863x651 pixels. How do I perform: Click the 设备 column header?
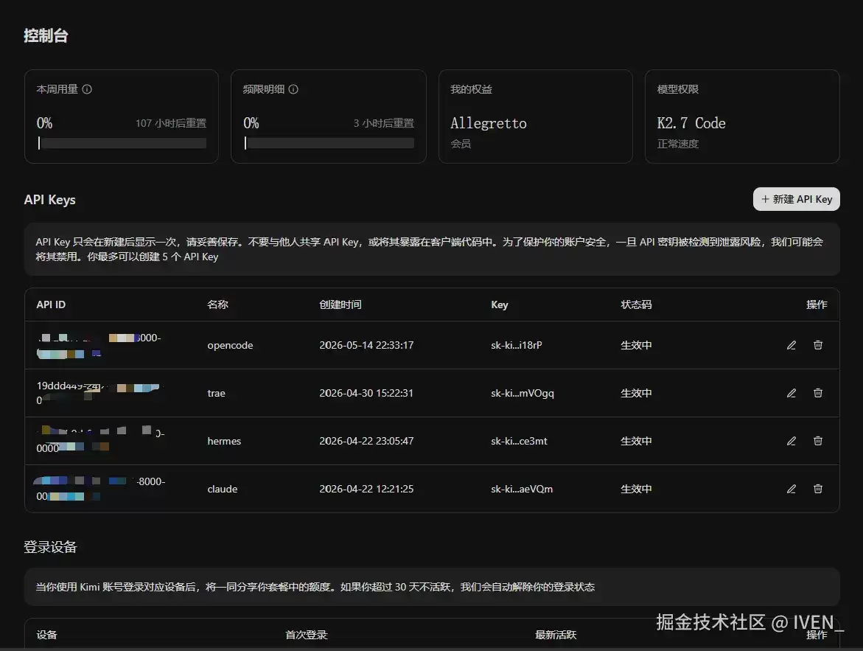pyautogui.click(x=46, y=635)
